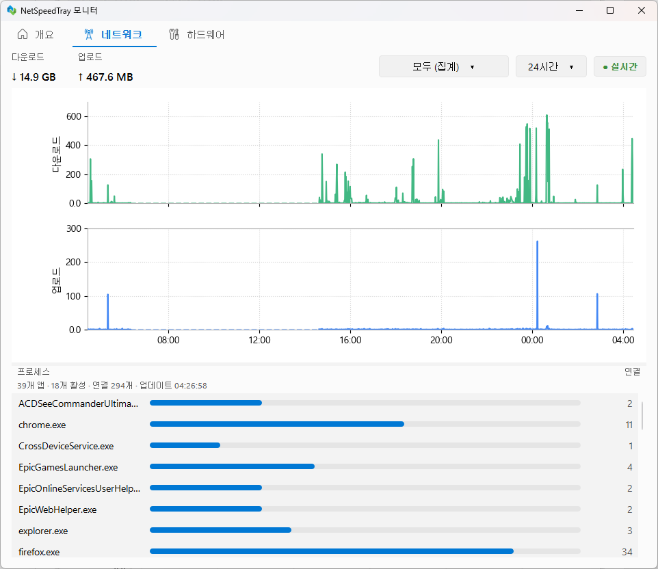Select the chrome.exe process row
This screenshot has height=569, width=658.
pyautogui.click(x=325, y=425)
